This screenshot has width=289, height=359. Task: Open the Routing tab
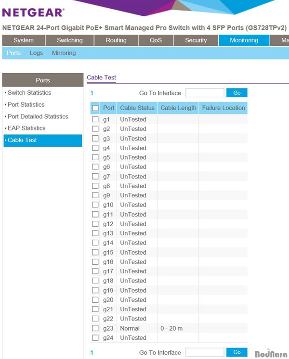(x=116, y=40)
